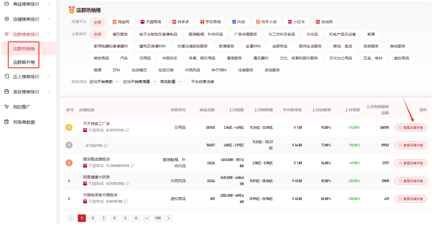432x226 pixels.
Task: Go to 我的推广 in sidebar
Action: pyautogui.click(x=22, y=107)
